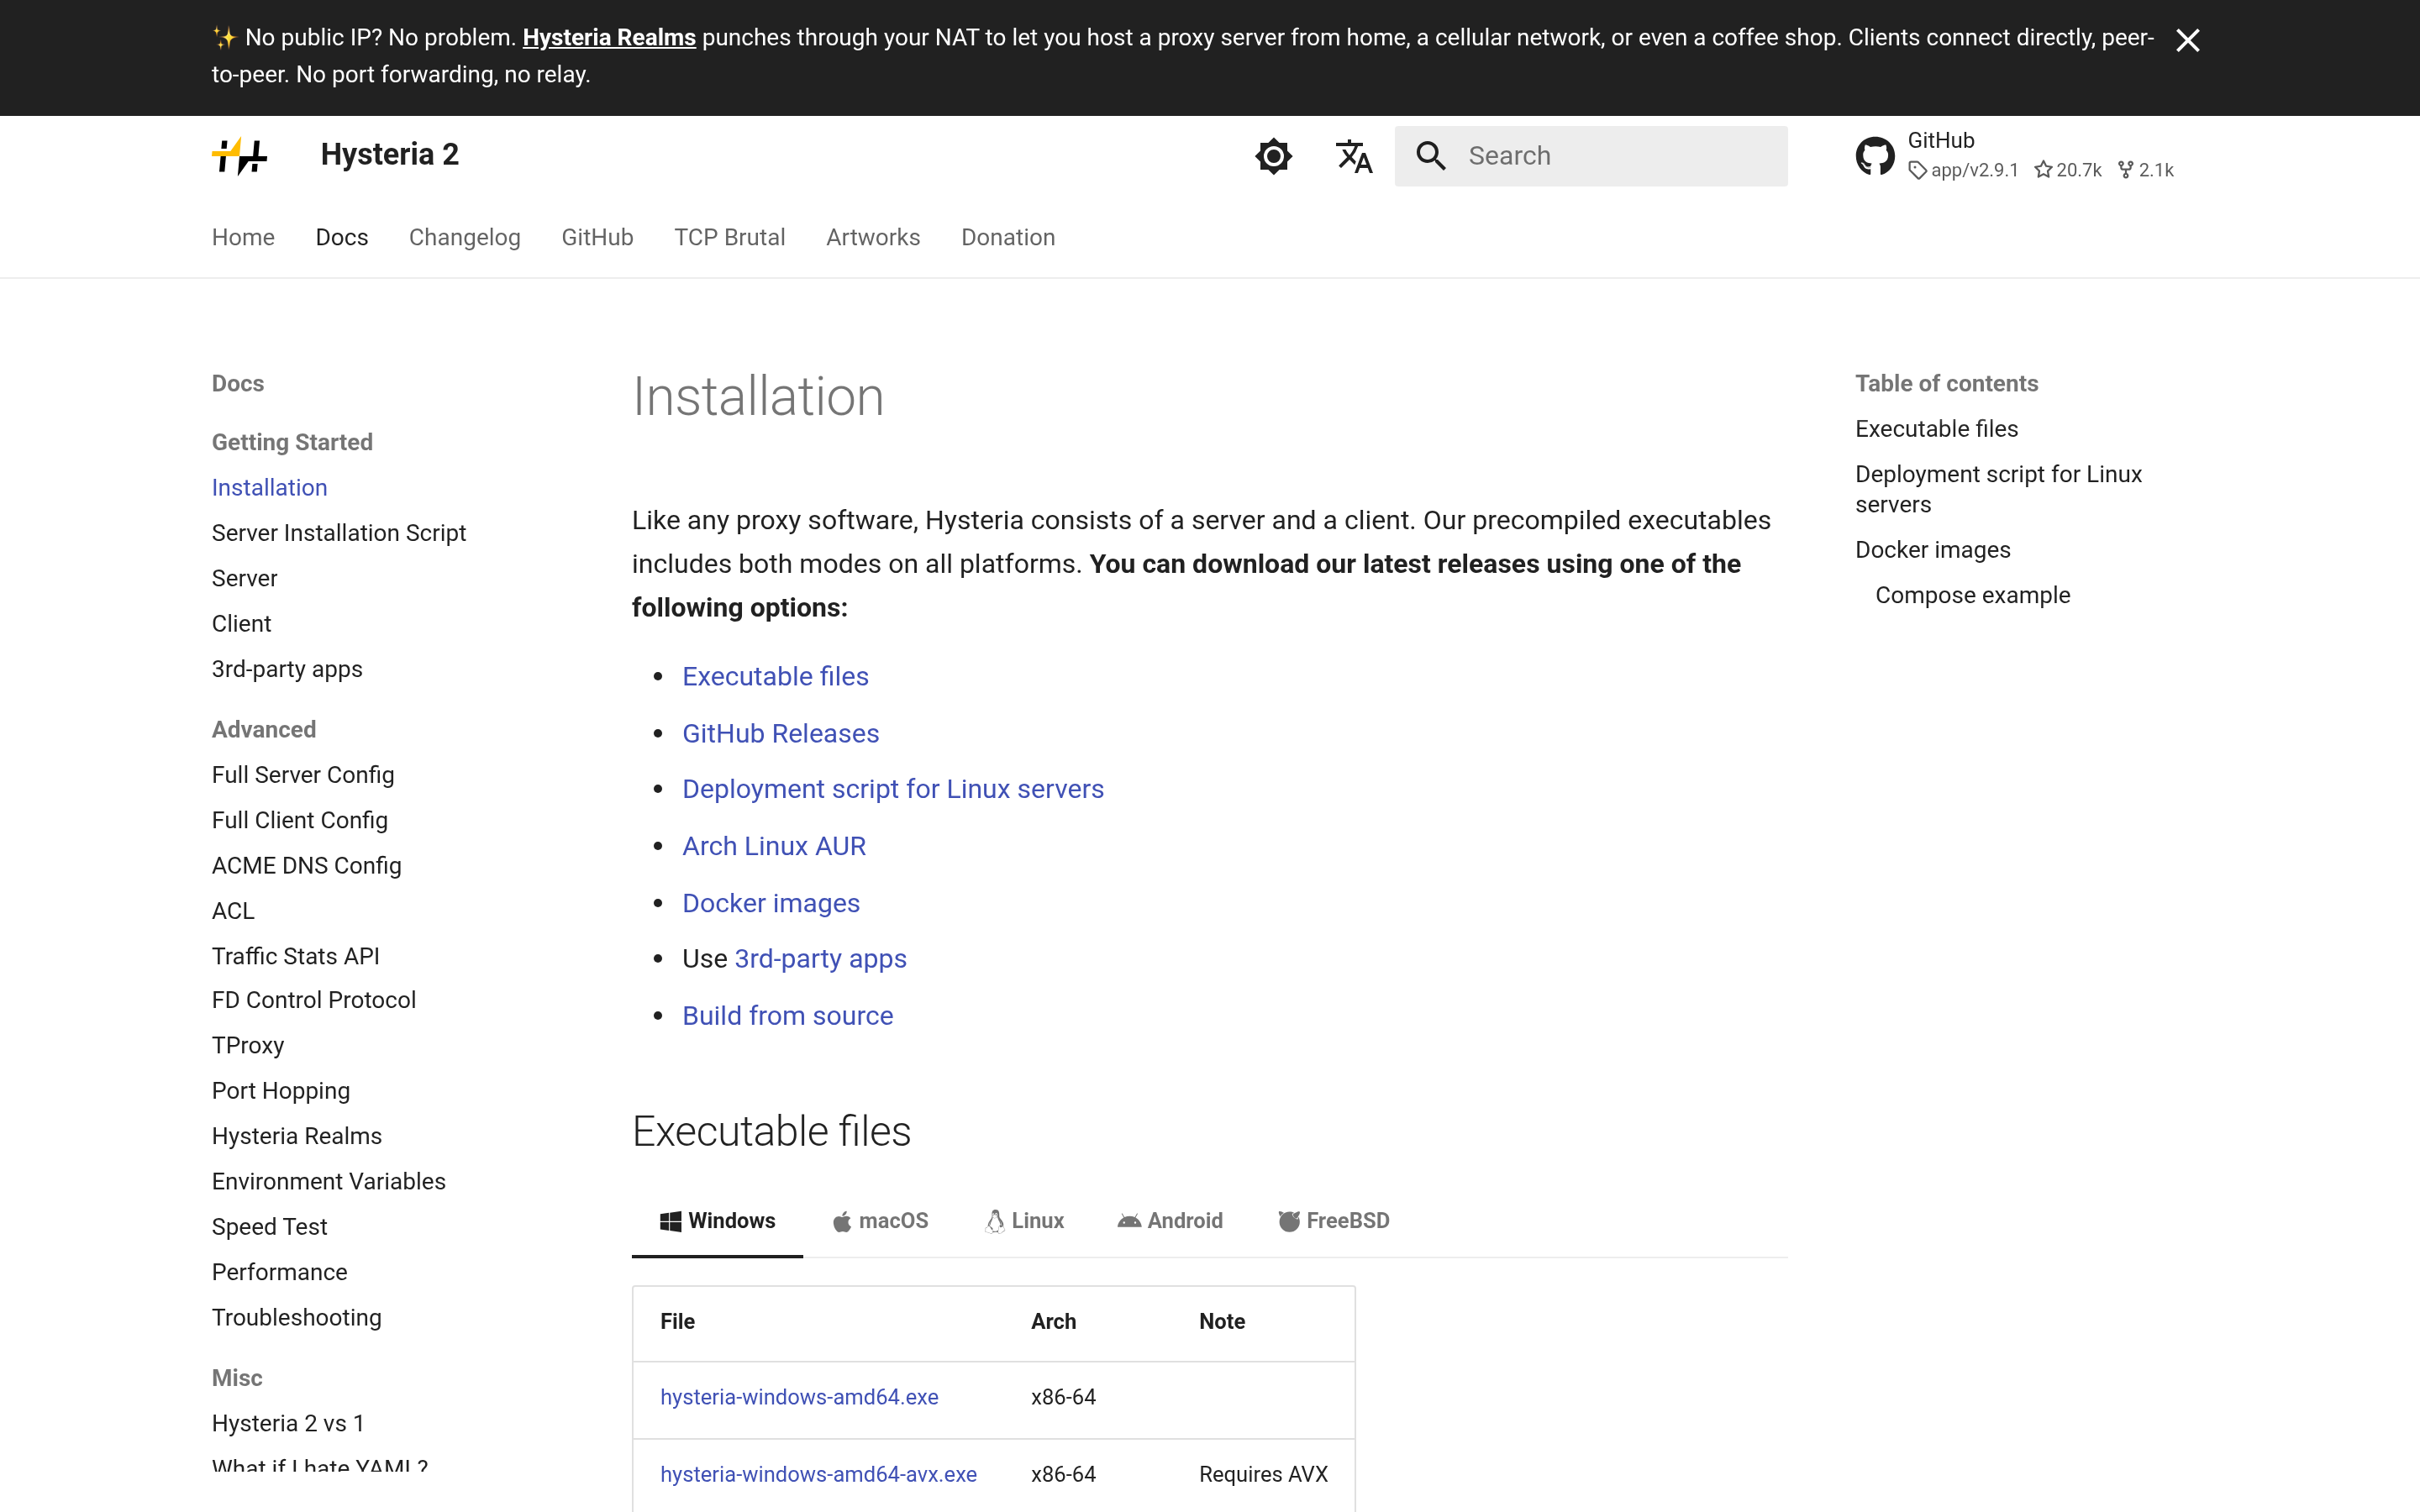Open 3rd-party apps in the sidebar
The width and height of the screenshot is (2420, 1512).
click(x=287, y=669)
